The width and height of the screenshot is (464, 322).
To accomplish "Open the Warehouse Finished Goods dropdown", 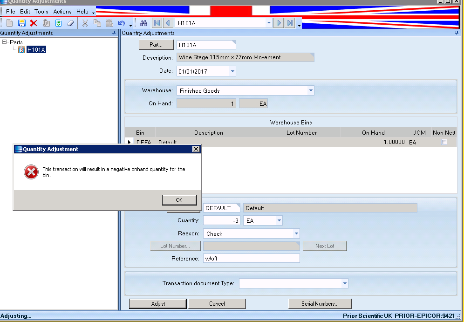I will click(x=310, y=90).
